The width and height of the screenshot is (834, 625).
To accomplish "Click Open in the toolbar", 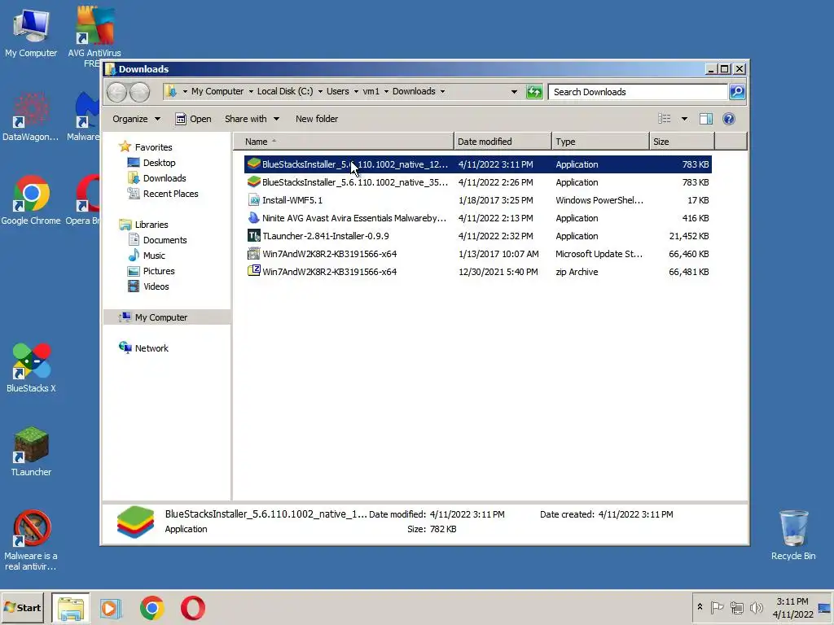I will coord(194,119).
